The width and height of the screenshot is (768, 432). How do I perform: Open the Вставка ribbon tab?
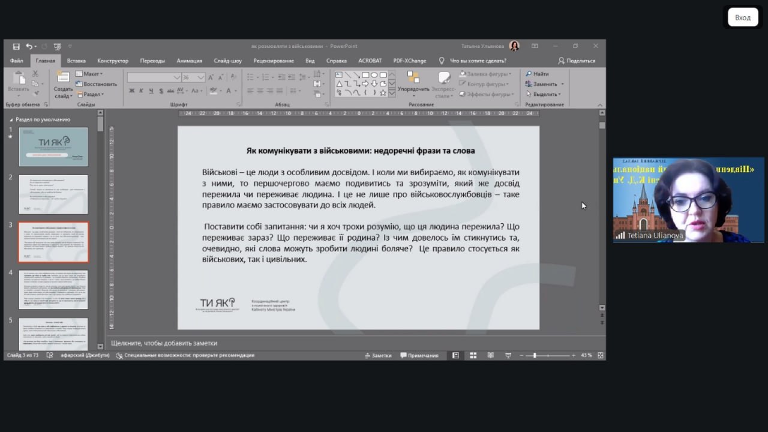tap(76, 61)
